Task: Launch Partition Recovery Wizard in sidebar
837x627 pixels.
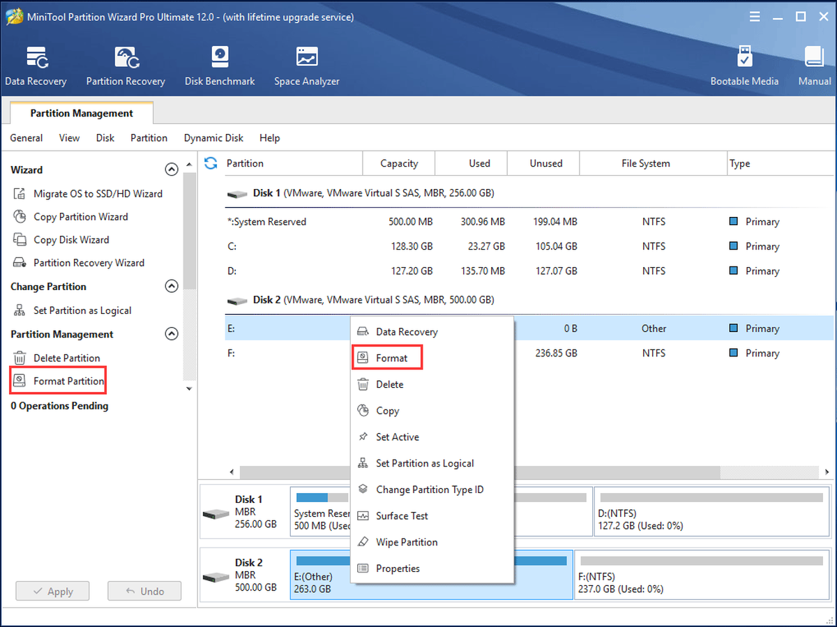Action: tap(89, 263)
